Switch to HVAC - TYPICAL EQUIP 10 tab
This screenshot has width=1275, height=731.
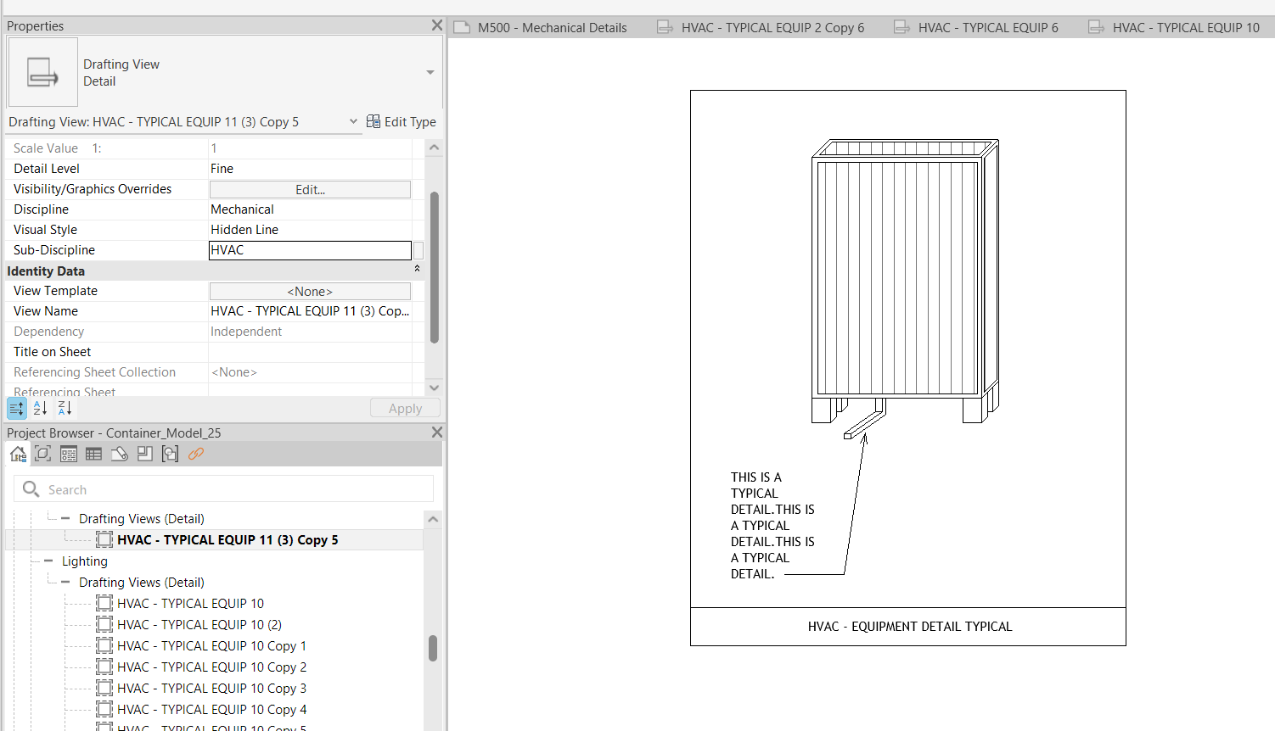(x=1186, y=27)
